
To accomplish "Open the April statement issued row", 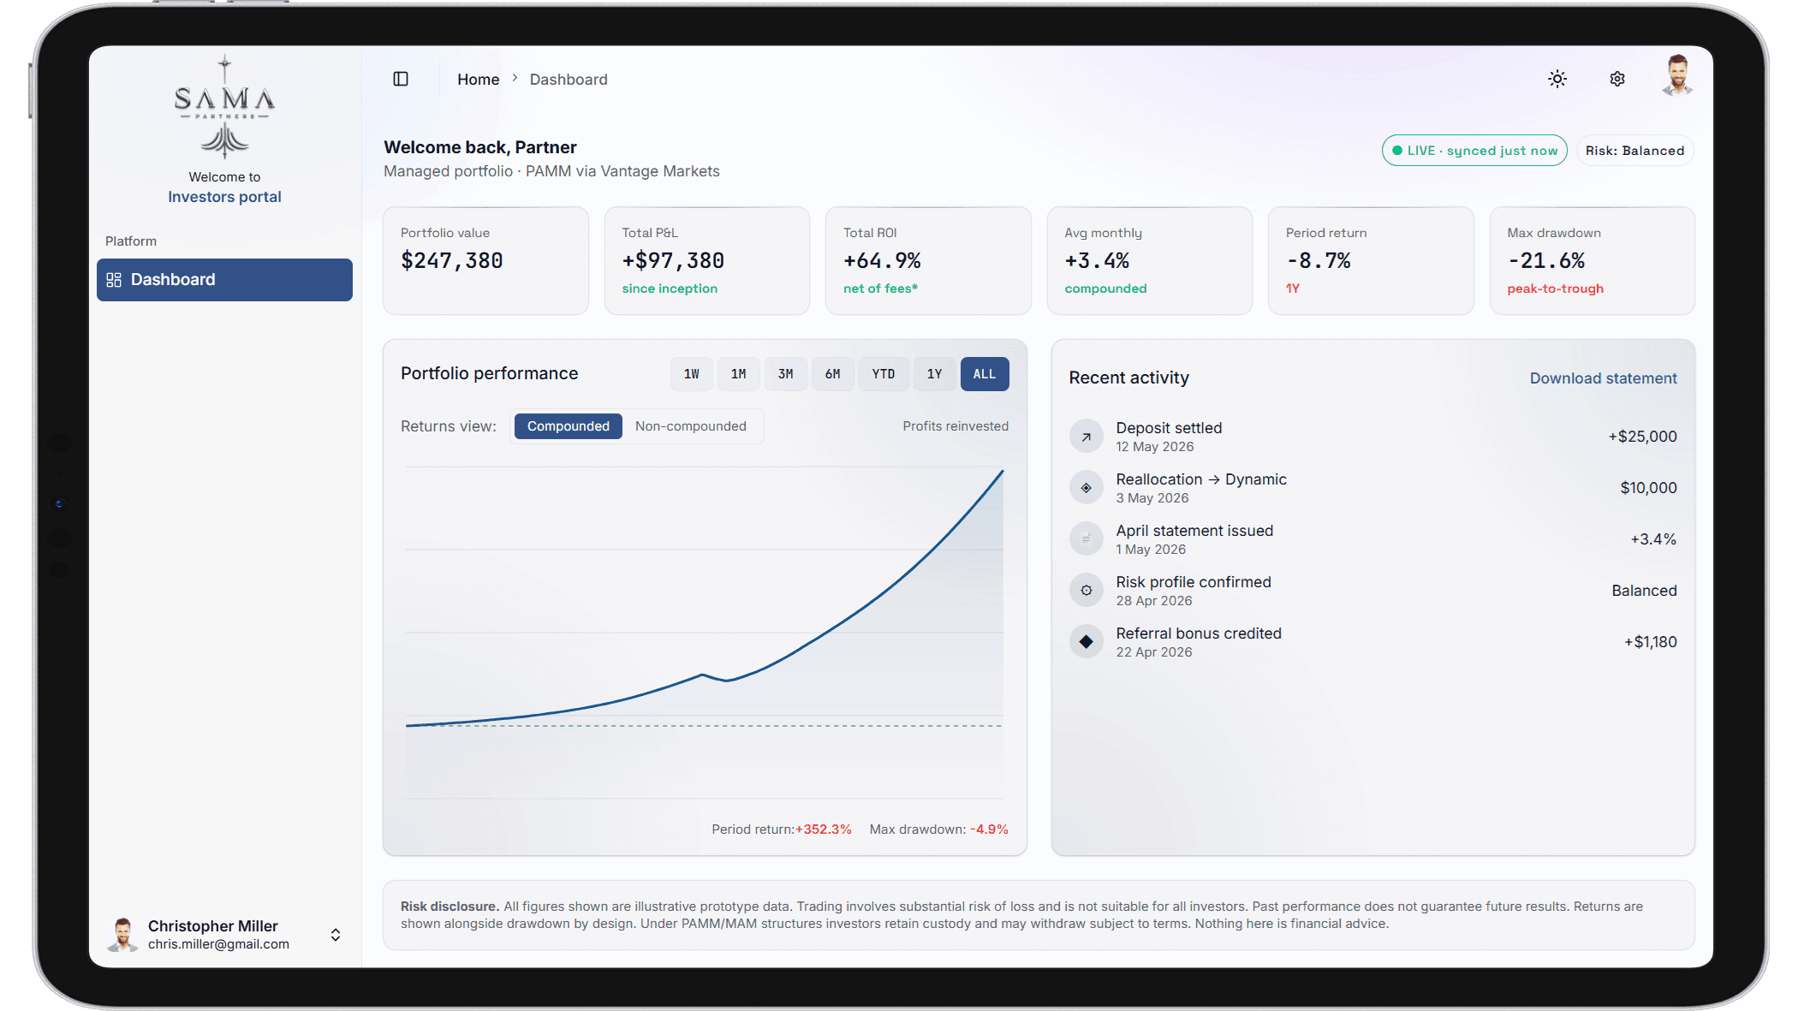I will [1372, 539].
